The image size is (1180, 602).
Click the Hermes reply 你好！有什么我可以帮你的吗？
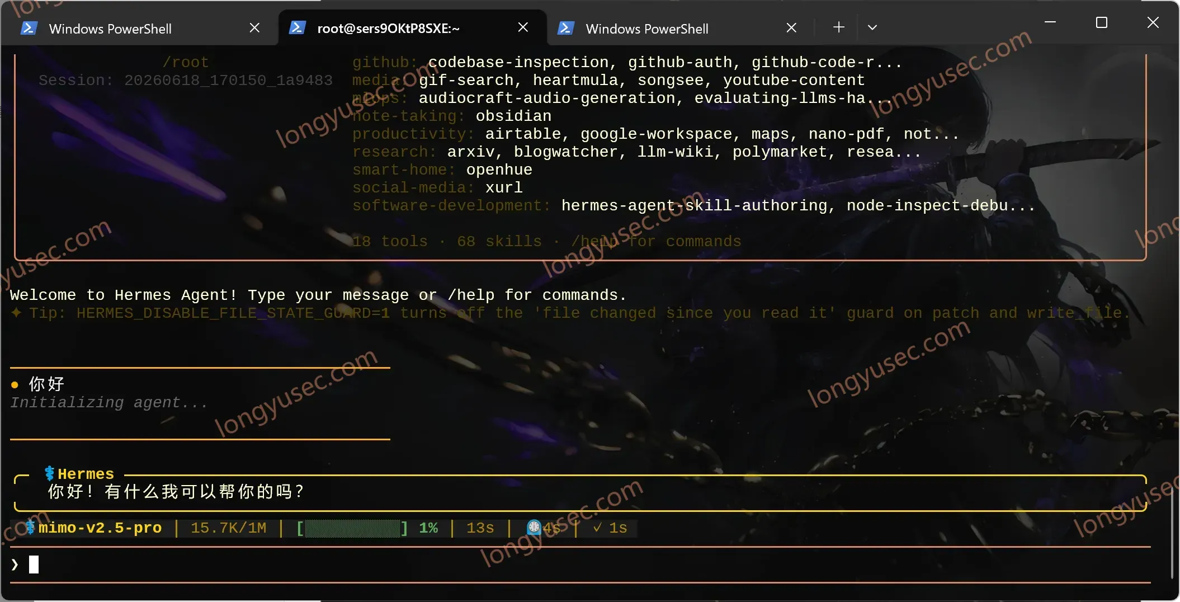[x=176, y=492]
